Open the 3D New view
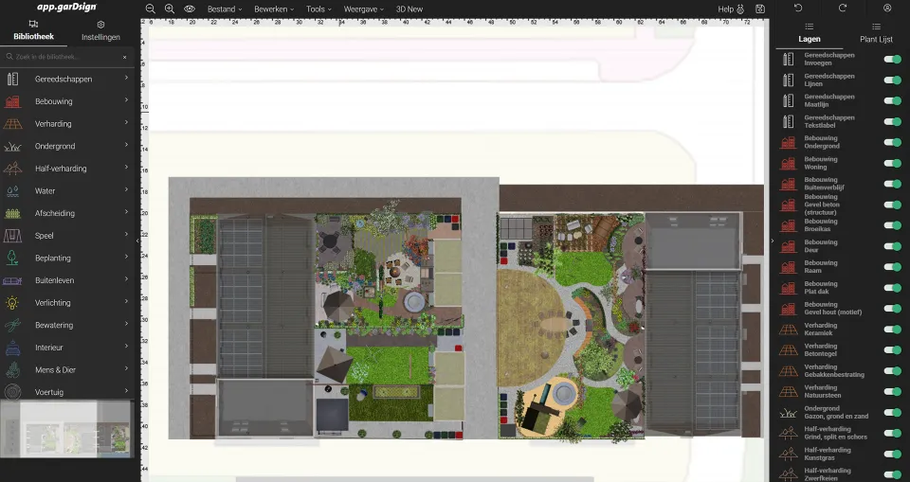This screenshot has width=910, height=482. pyautogui.click(x=409, y=9)
